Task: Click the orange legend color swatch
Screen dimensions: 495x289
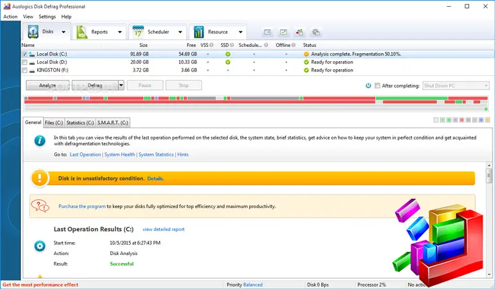Action: point(488,120)
